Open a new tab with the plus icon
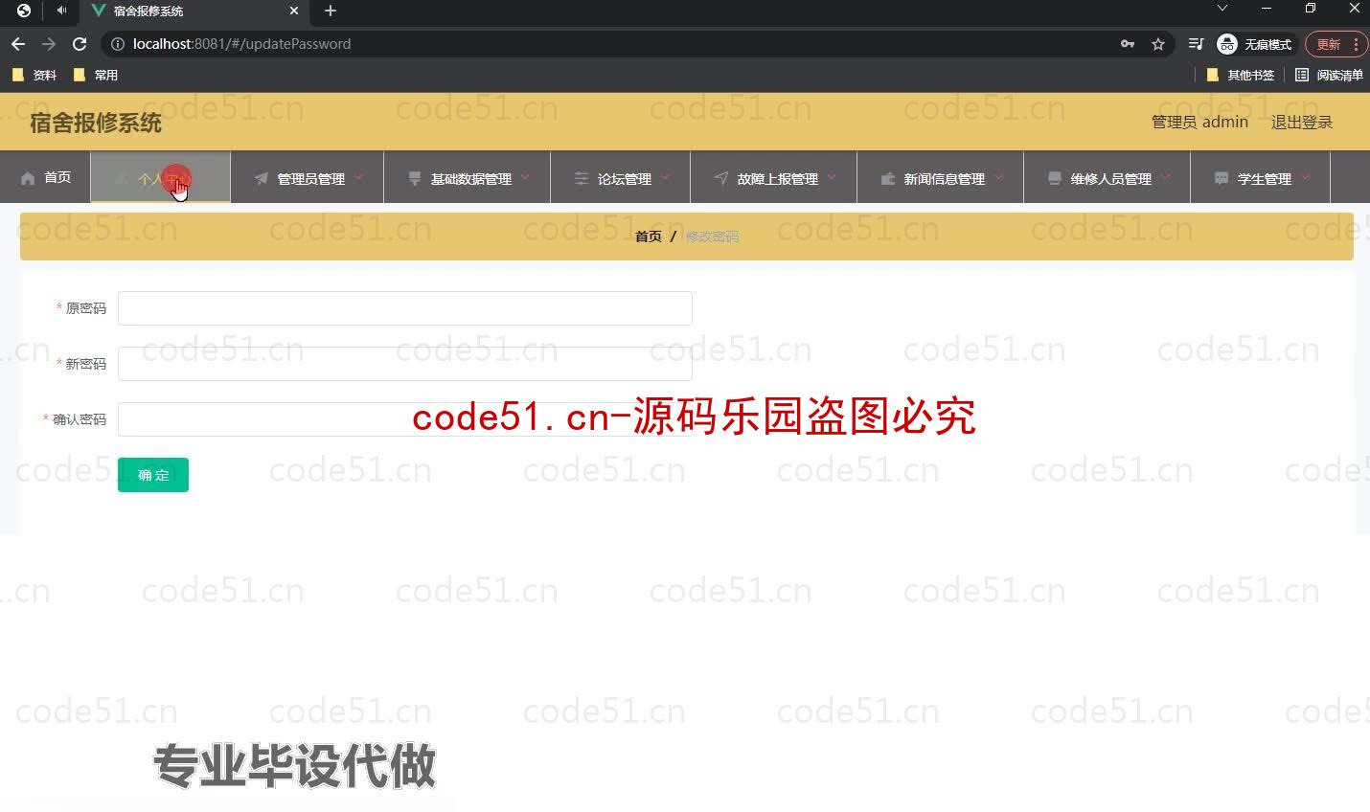 click(331, 11)
